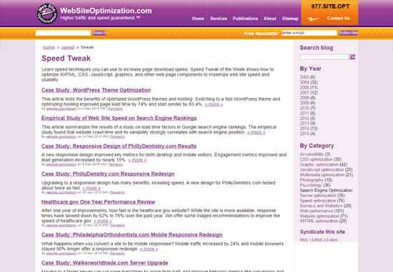Click the Contact Us link
This screenshot has width=393, height=272.
(339, 19)
